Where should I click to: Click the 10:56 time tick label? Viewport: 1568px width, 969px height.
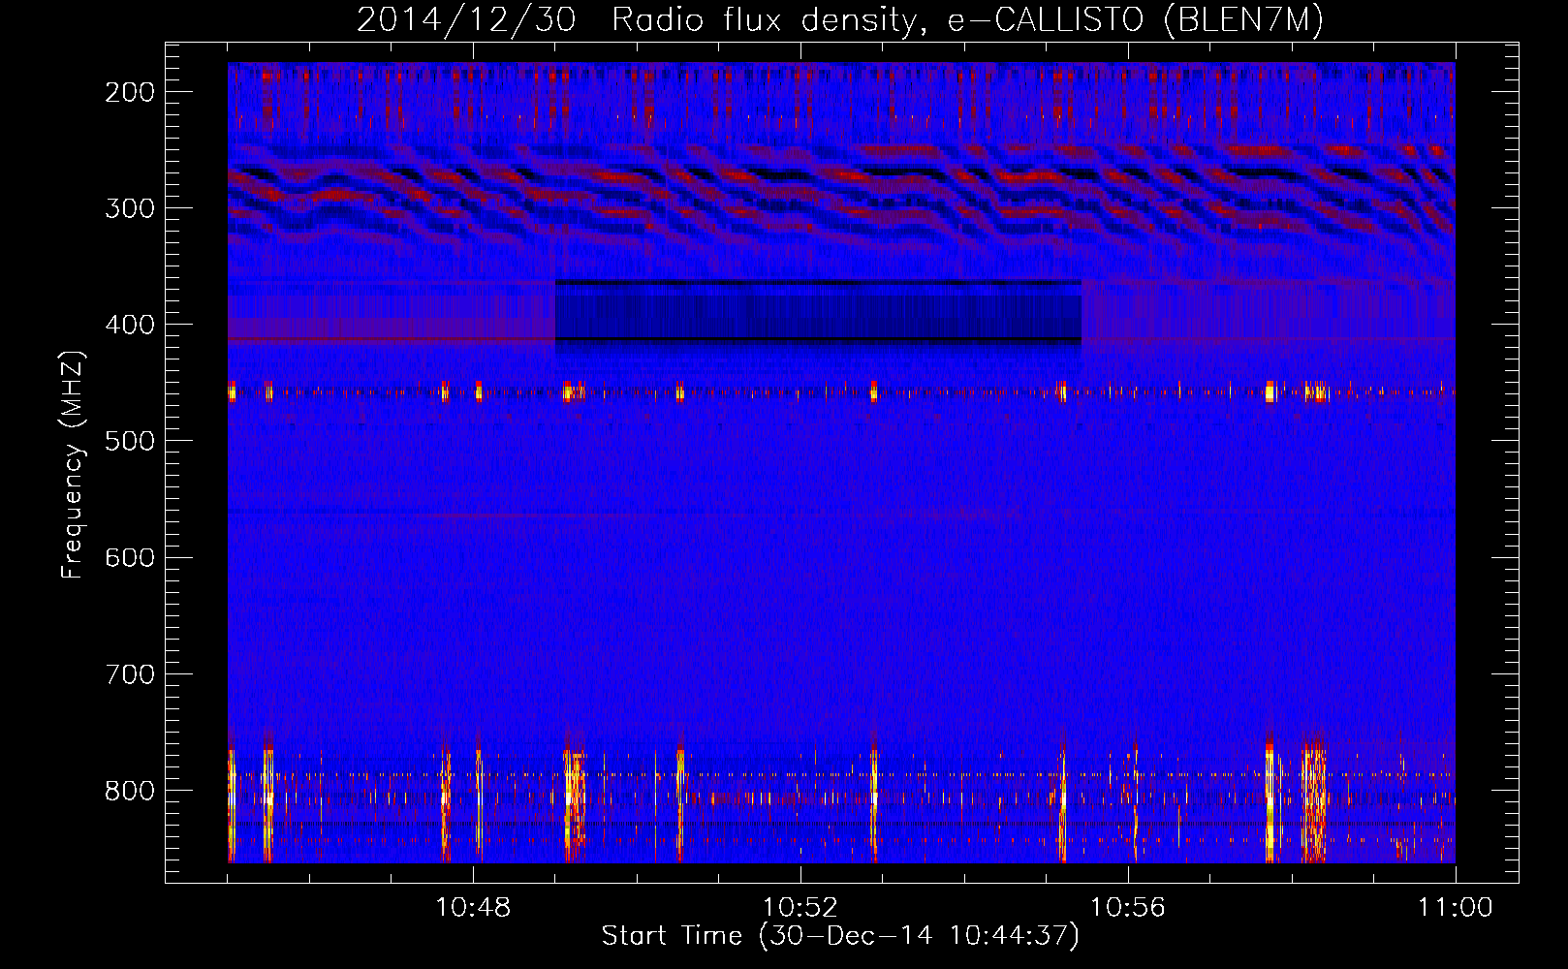tap(1128, 908)
